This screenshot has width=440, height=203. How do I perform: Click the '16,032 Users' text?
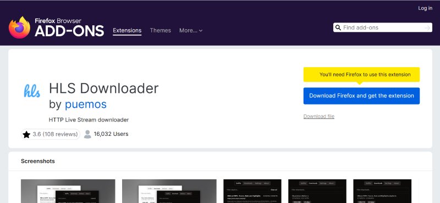click(111, 134)
